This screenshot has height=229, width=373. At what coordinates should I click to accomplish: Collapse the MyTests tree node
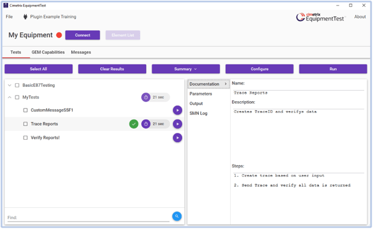click(9, 97)
